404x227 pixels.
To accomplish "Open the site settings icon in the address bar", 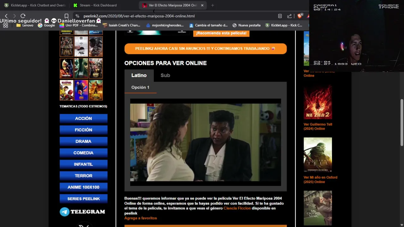I will tap(77, 16).
